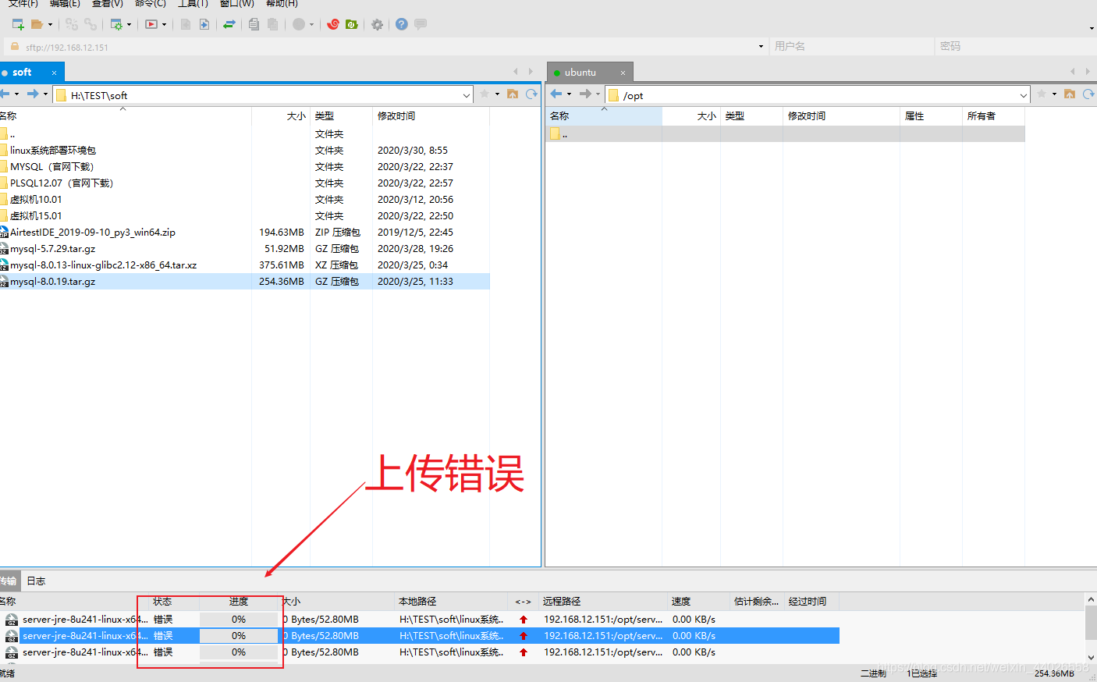The width and height of the screenshot is (1097, 682).
Task: Expand the host address bar dropdown
Action: 762,46
